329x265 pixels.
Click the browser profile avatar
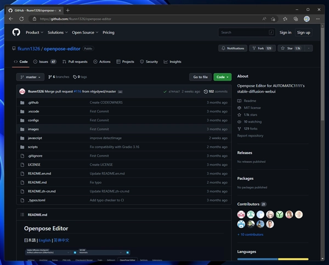tap(307, 19)
